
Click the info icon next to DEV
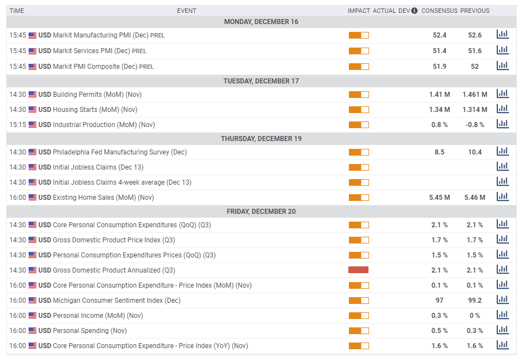coord(414,11)
